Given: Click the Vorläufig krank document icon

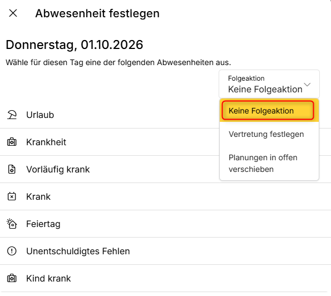Looking at the screenshot, I should point(12,169).
